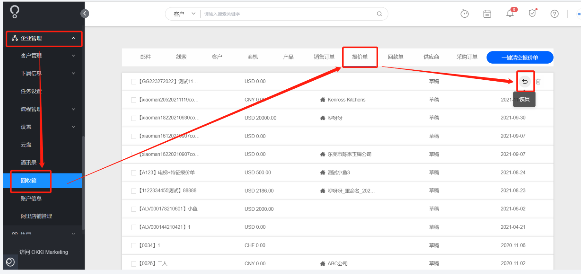Open the robot assistant icon

tap(464, 14)
